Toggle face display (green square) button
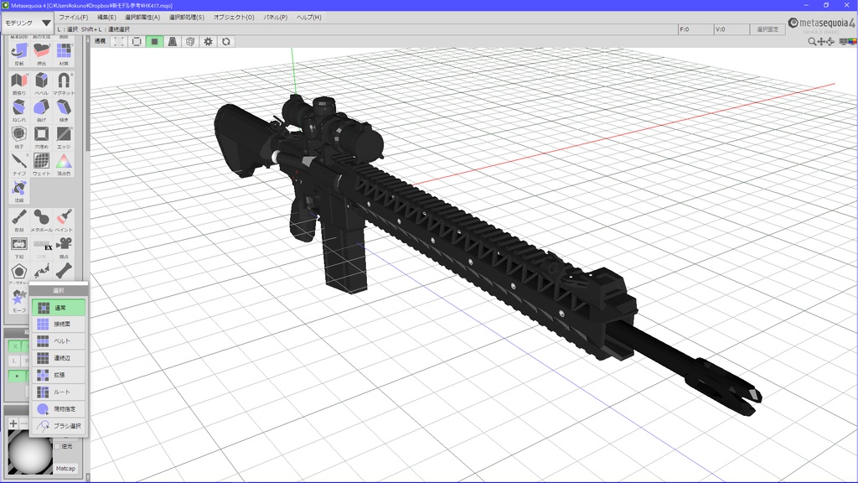The image size is (858, 483). (154, 42)
